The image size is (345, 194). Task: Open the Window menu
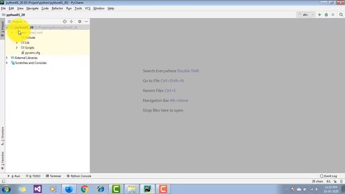coord(99,9)
